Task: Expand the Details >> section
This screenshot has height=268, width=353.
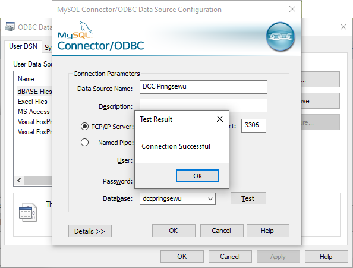Action: 90,231
